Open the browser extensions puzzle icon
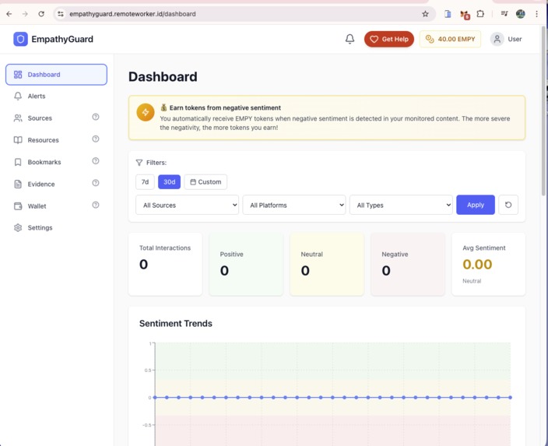This screenshot has height=446, width=548. (480, 14)
